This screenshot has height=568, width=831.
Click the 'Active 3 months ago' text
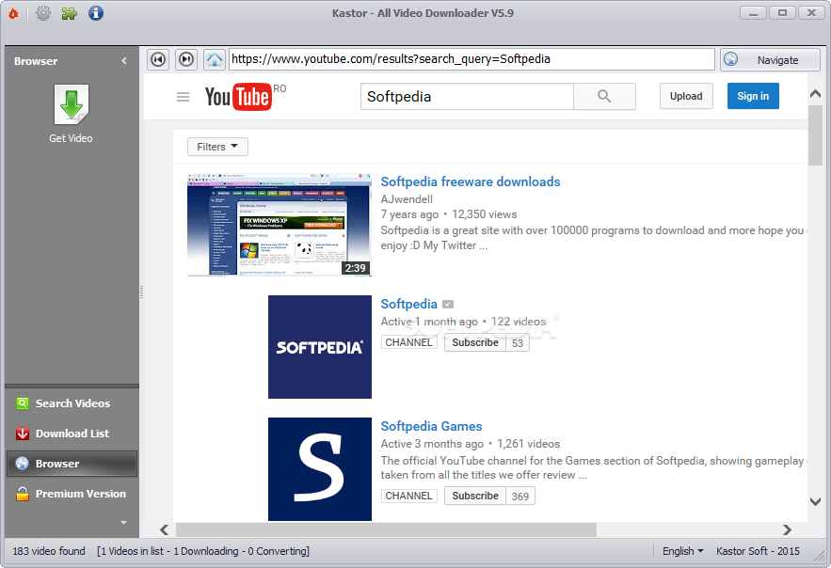coord(432,444)
